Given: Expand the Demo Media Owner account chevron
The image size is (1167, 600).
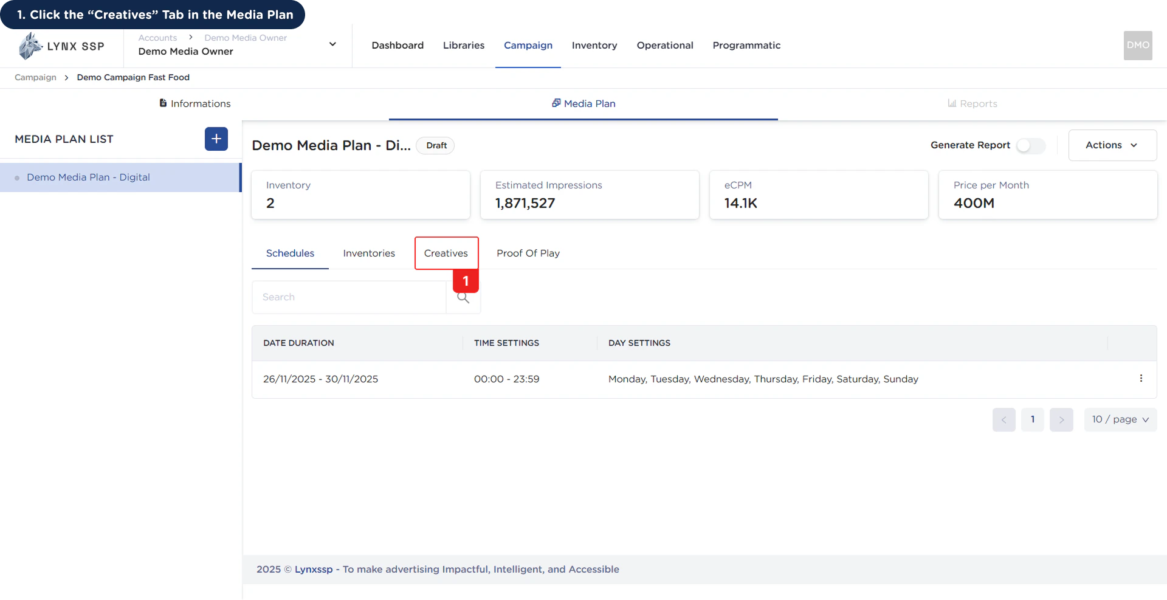Looking at the screenshot, I should point(332,44).
